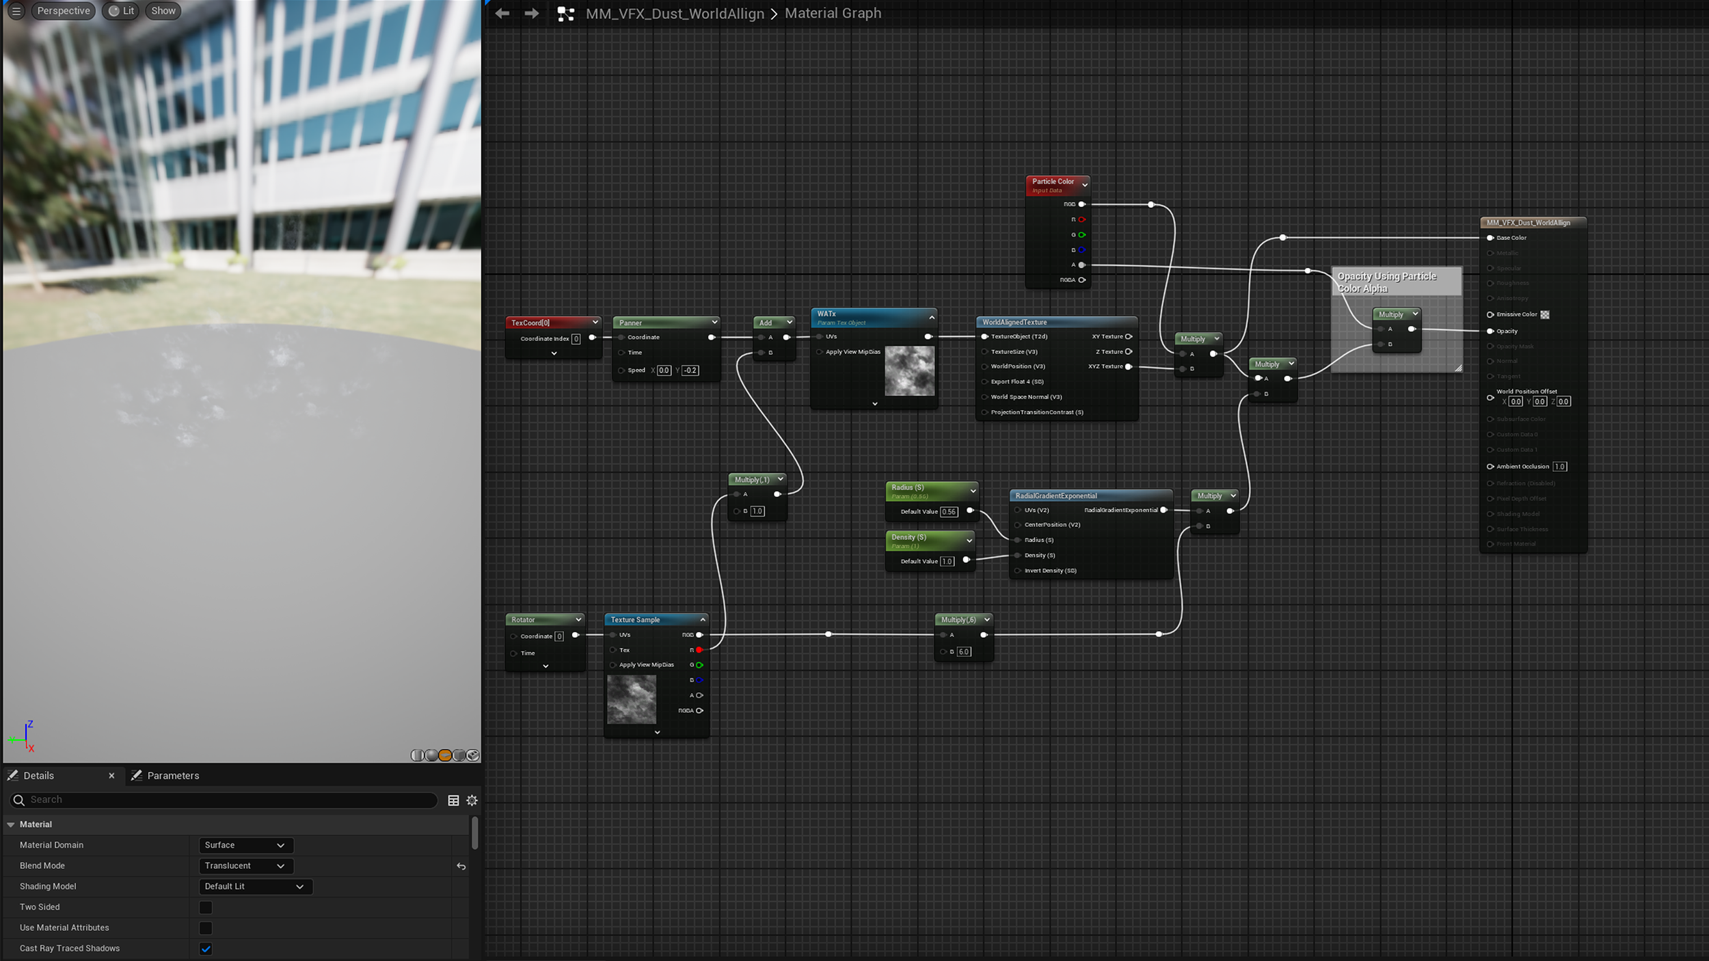The image size is (1709, 961).
Task: Click Texture Sample green G output pin
Action: coord(699,665)
